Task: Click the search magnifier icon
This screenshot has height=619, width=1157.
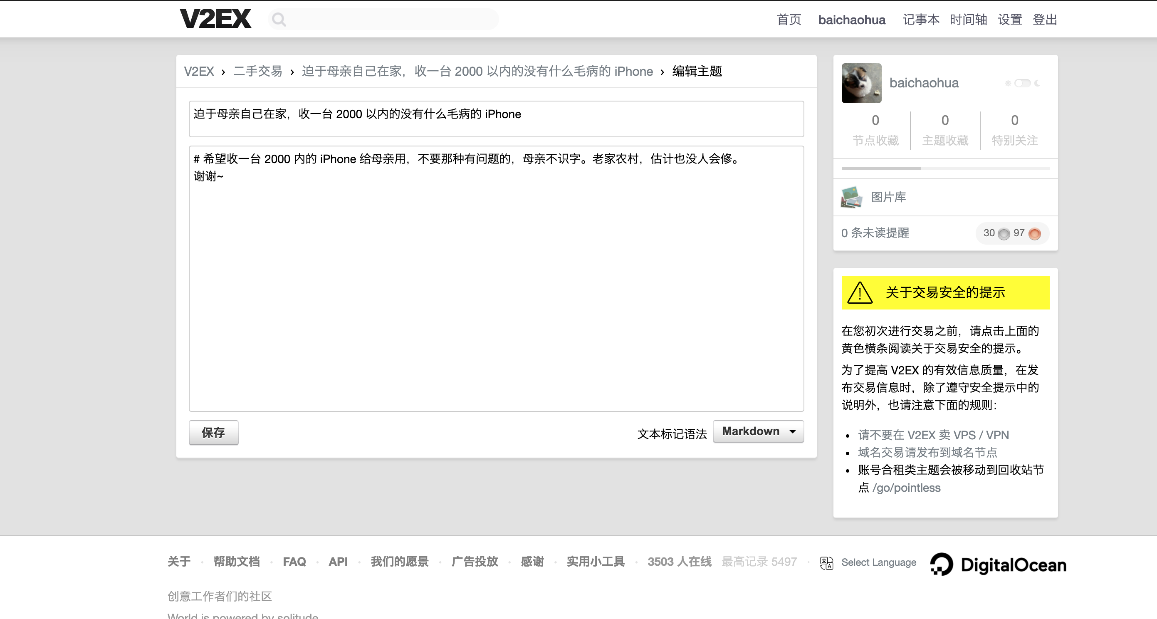Action: [x=279, y=19]
